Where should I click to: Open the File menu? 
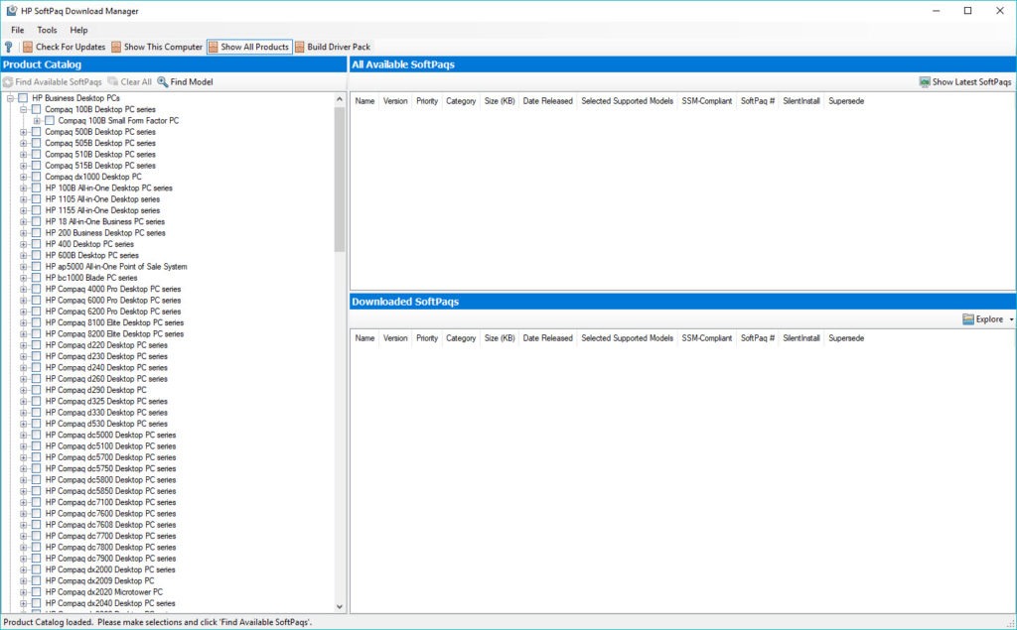click(x=18, y=30)
